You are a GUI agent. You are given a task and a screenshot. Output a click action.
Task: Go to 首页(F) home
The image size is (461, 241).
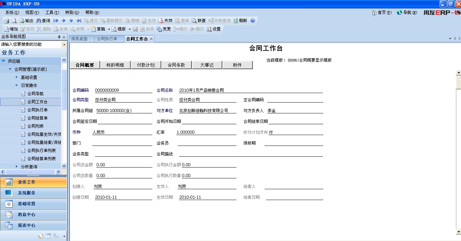click(382, 13)
